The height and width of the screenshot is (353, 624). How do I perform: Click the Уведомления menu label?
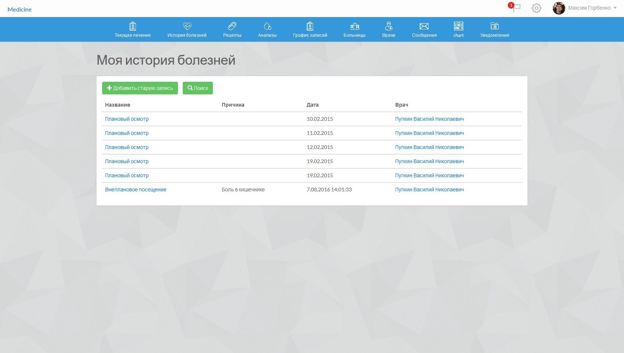tap(495, 35)
